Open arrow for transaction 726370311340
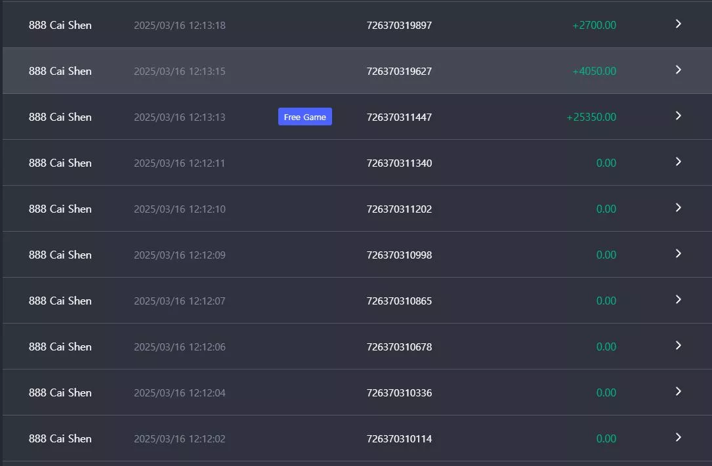Screen dimensions: 712x466 pos(678,161)
